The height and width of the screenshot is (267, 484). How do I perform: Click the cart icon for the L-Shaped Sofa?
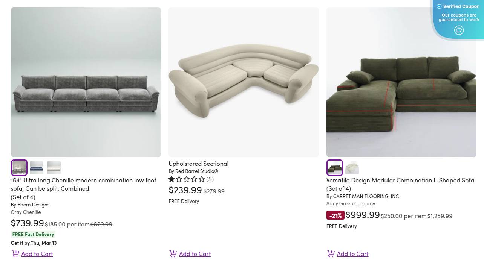pos(331,254)
